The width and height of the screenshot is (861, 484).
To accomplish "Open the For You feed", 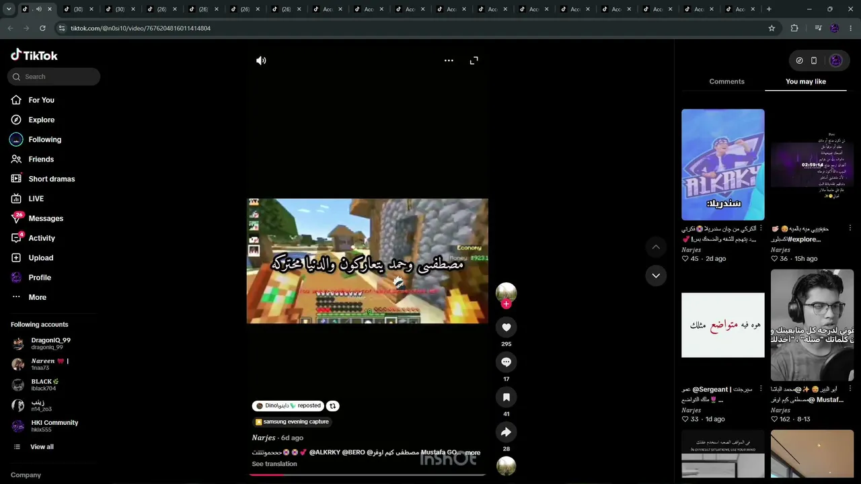I will [41, 100].
